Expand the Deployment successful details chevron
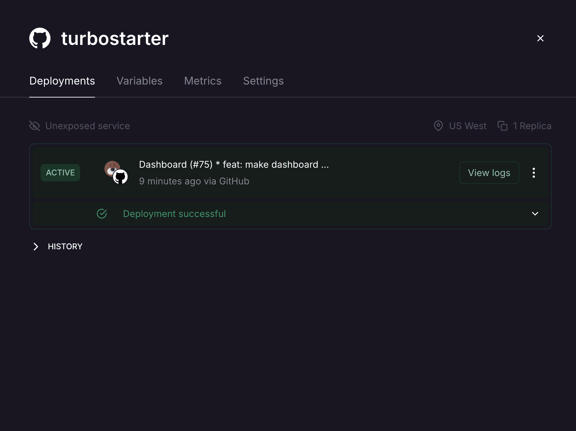 click(x=535, y=214)
